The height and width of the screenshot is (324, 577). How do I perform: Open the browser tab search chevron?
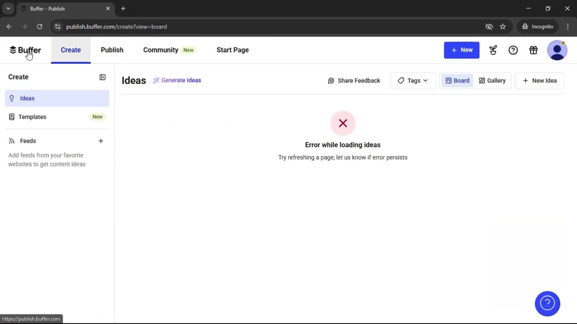(8, 8)
